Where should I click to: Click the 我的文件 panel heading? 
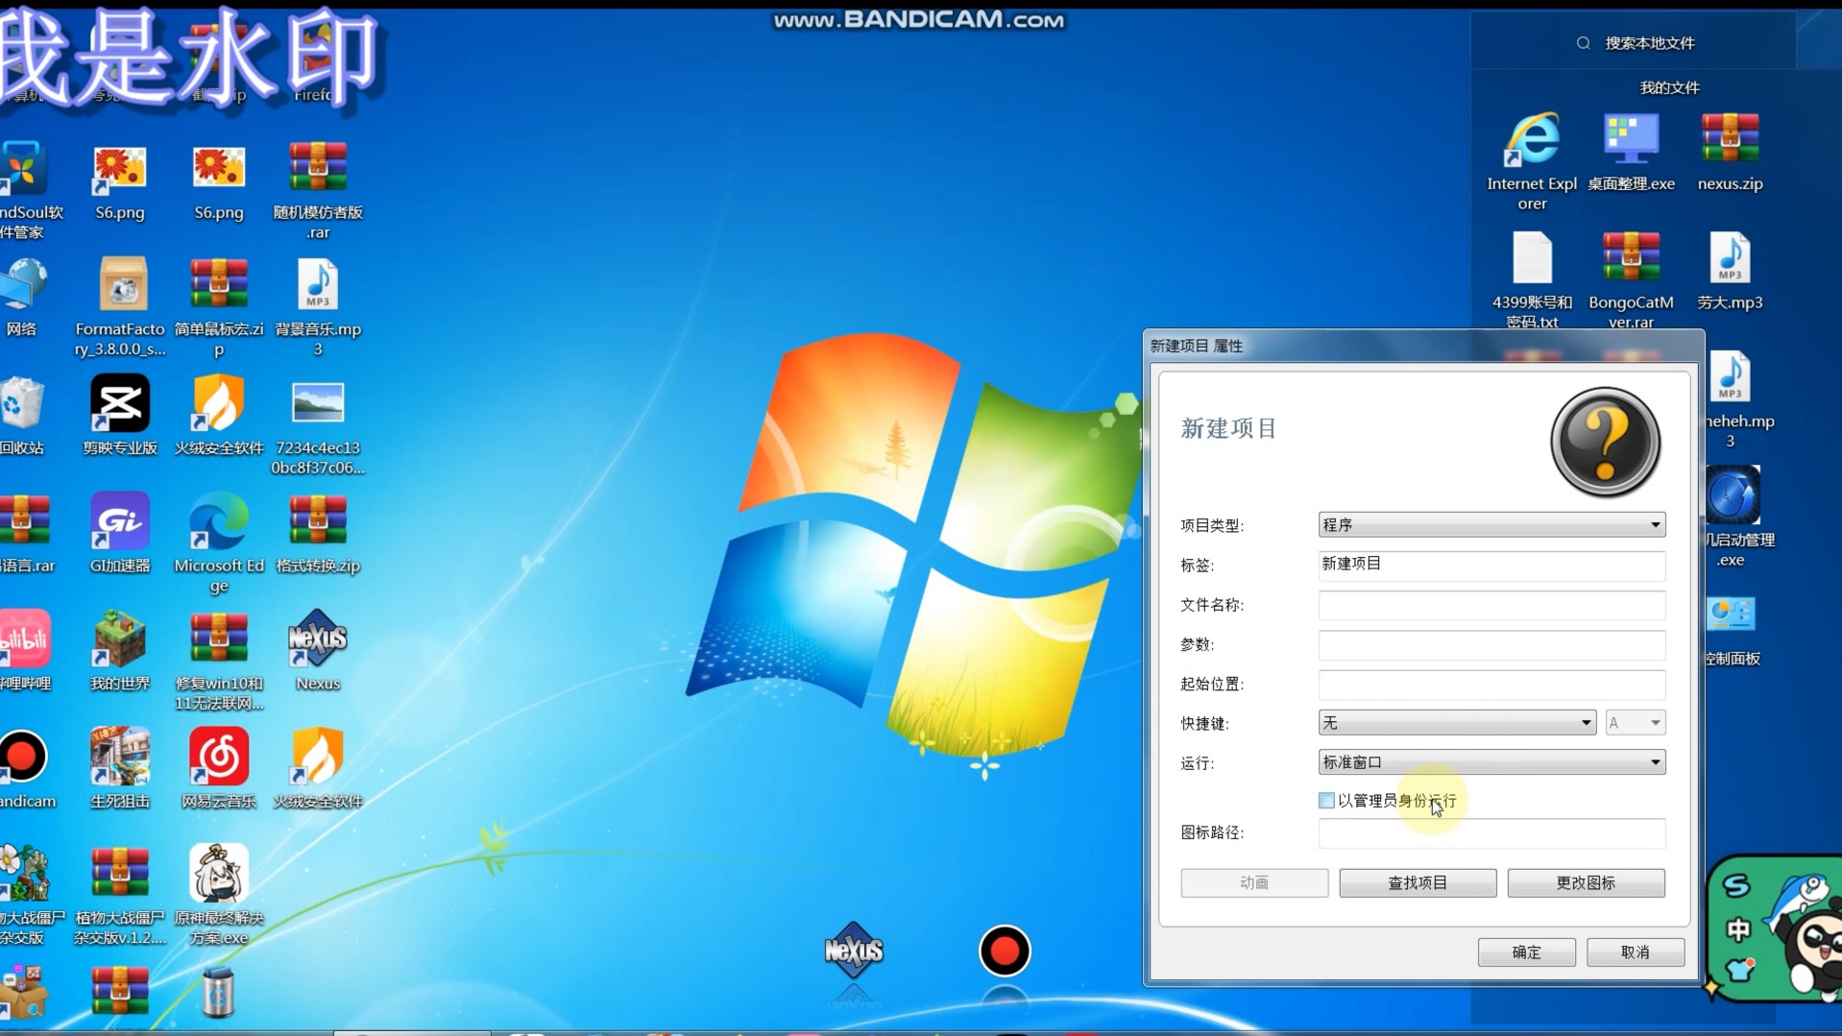pyautogui.click(x=1669, y=87)
